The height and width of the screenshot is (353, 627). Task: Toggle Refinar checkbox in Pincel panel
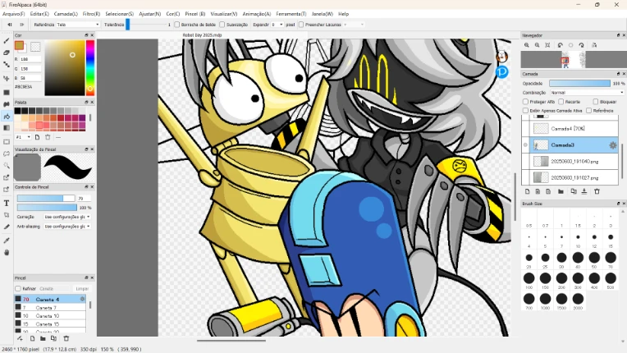(18, 288)
